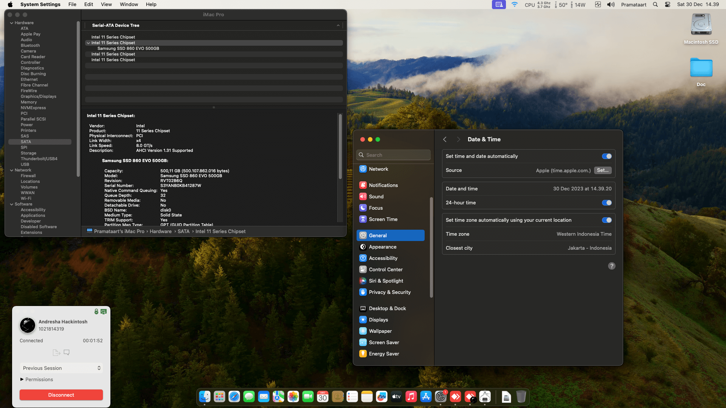Click the Set… source button
This screenshot has height=408, width=726.
point(602,170)
